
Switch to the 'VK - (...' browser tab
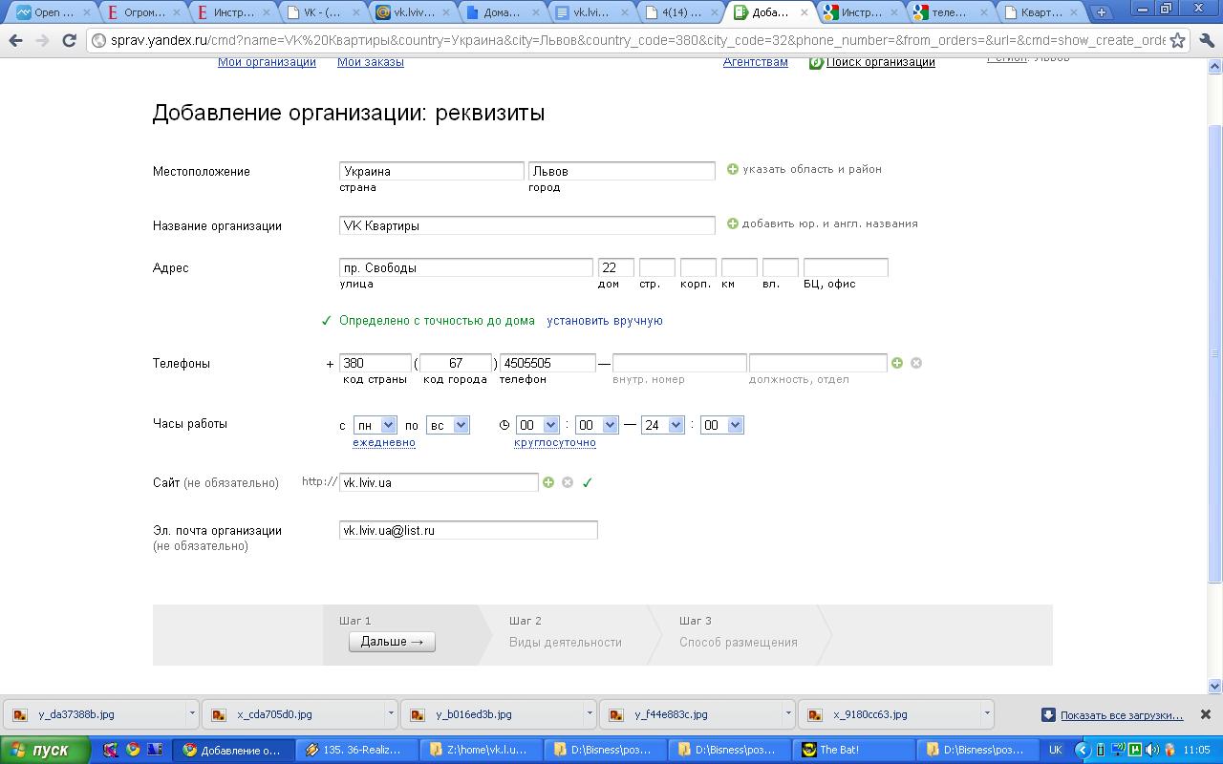point(321,12)
